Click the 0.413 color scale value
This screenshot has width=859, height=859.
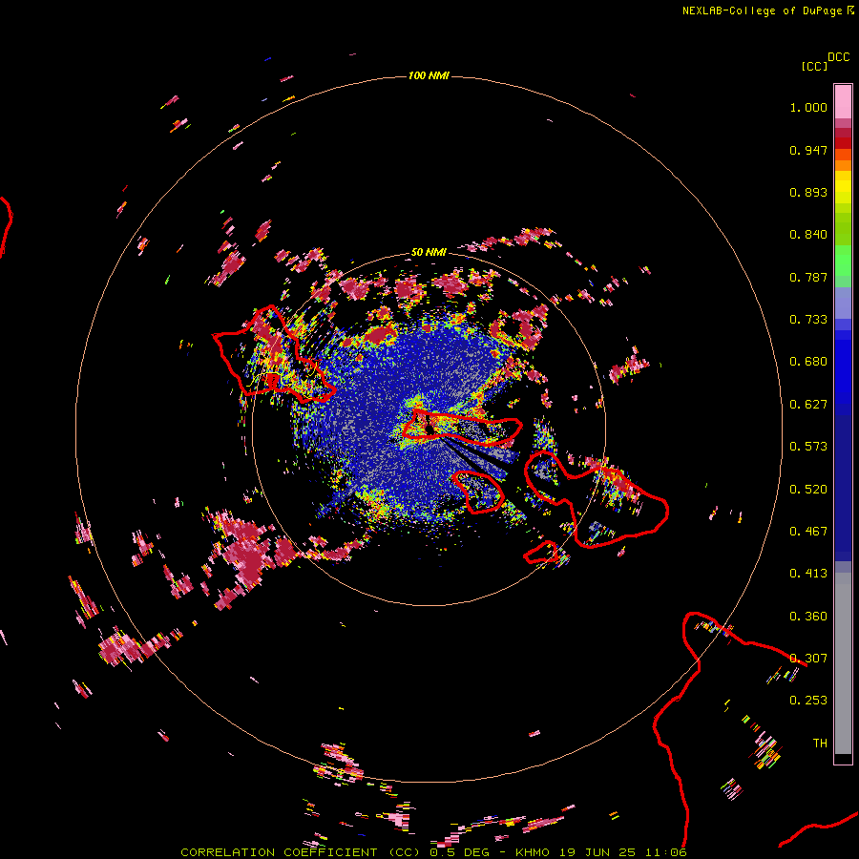808,574
